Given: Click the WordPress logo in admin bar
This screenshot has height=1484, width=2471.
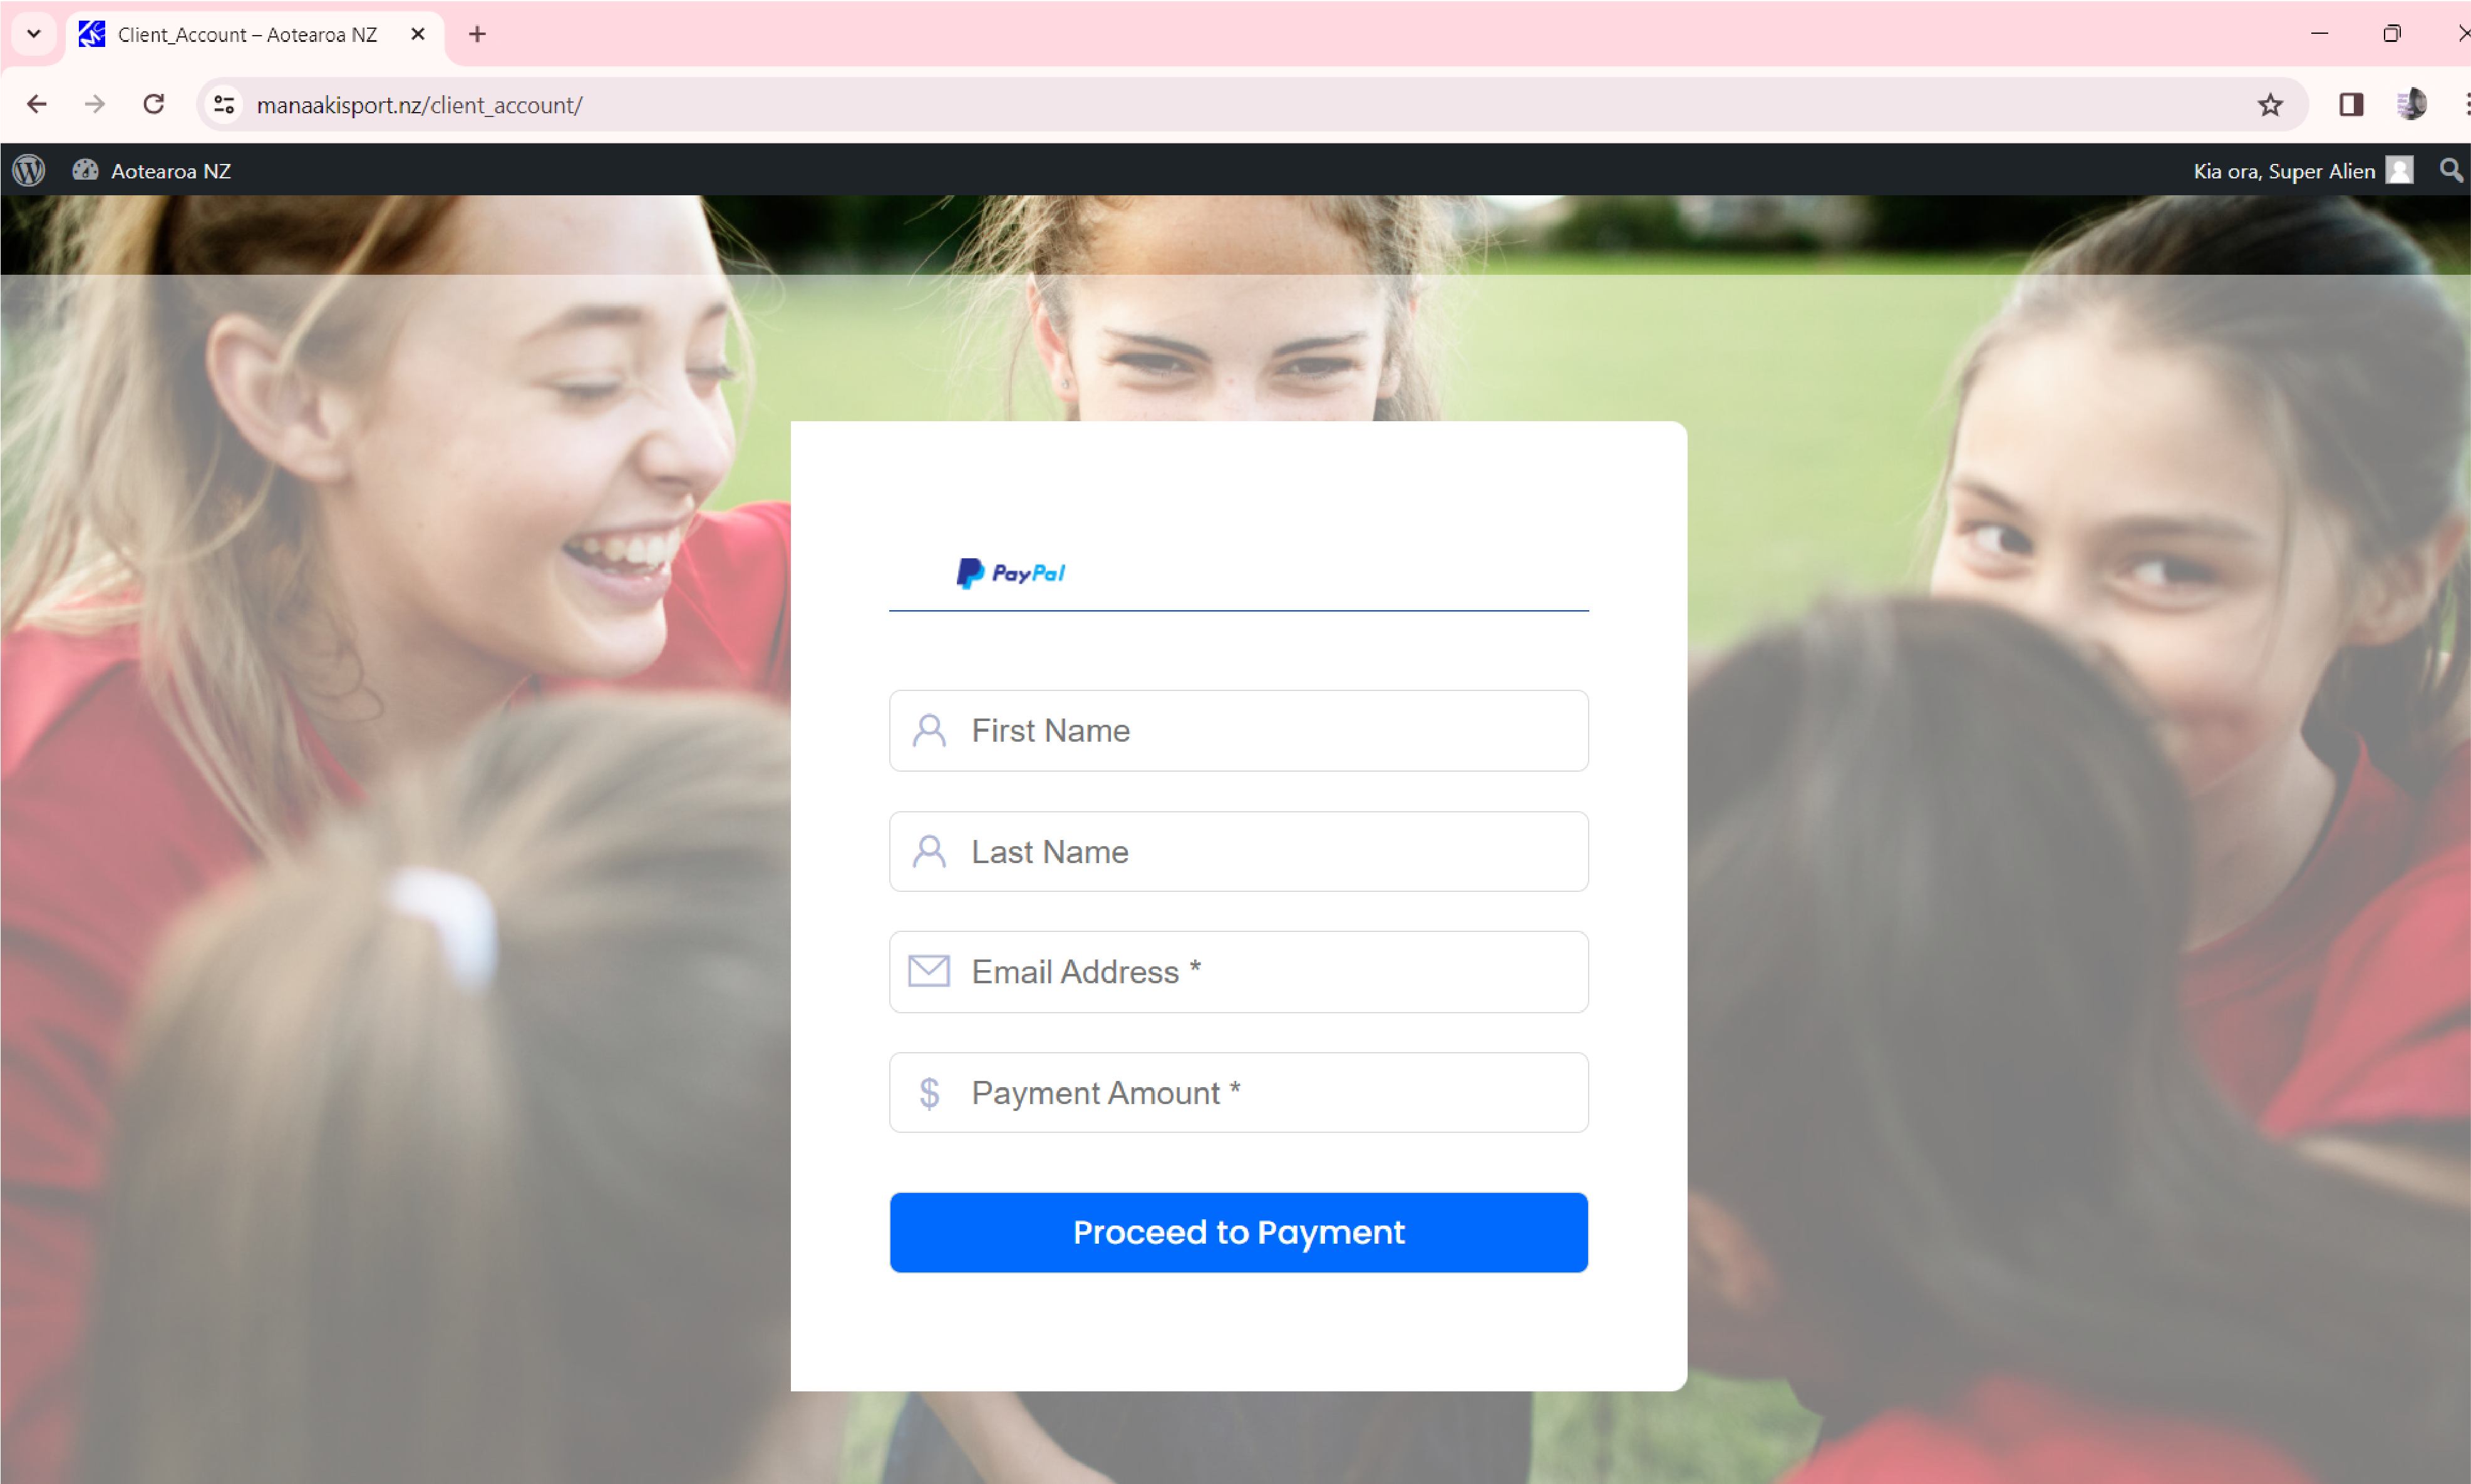Looking at the screenshot, I should pos(29,170).
